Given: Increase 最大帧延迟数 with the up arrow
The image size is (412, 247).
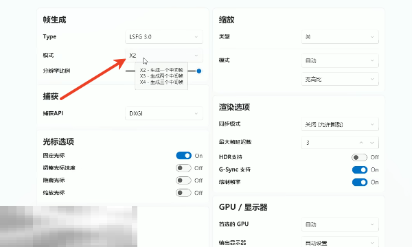Looking at the screenshot, I should pyautogui.click(x=361, y=143).
